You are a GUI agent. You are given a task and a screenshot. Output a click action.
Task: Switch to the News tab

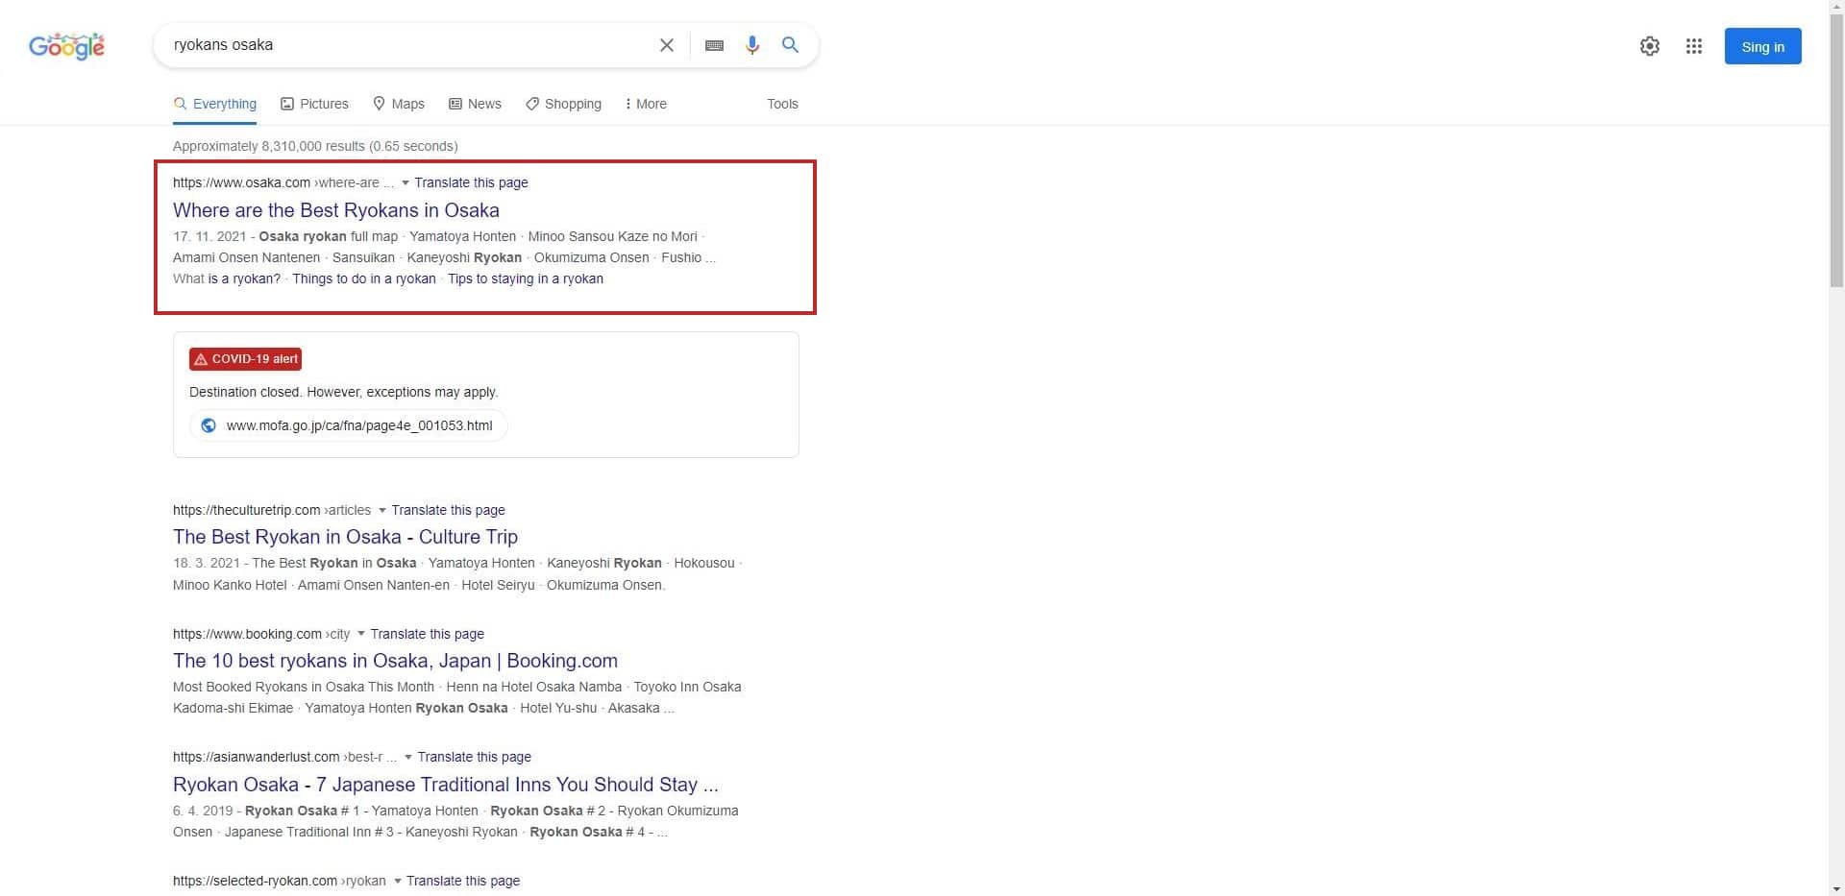coord(475,104)
